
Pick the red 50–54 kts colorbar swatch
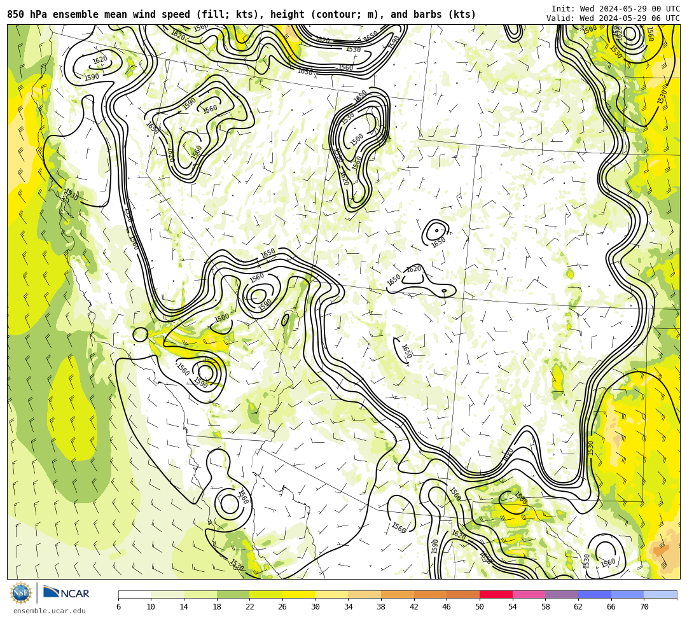point(496,594)
